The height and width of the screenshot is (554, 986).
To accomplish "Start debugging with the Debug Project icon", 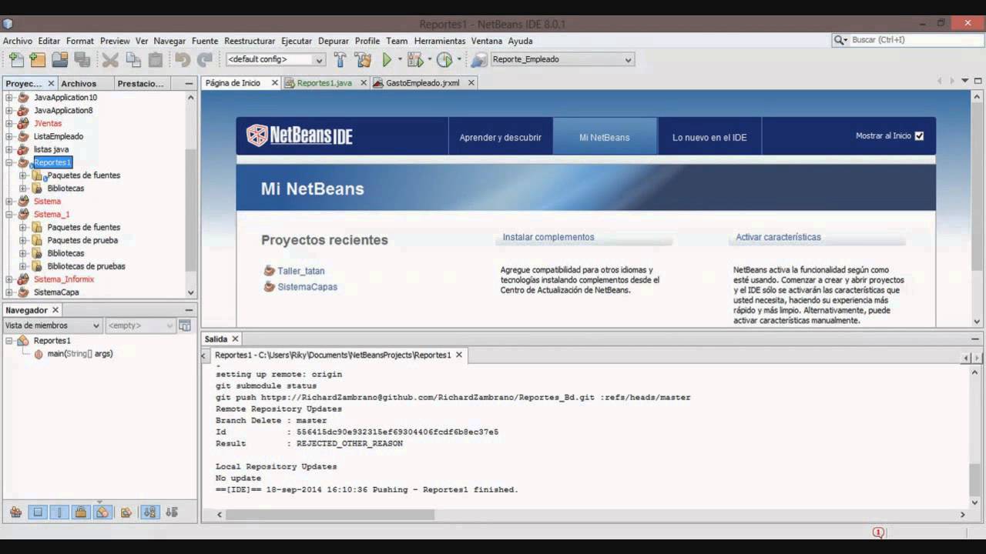I will click(414, 59).
